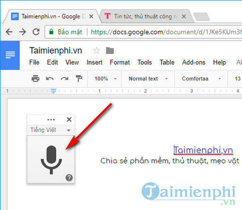Click the microphone to start voice typing
Viewport: 242px width, 210px height.
tap(51, 160)
